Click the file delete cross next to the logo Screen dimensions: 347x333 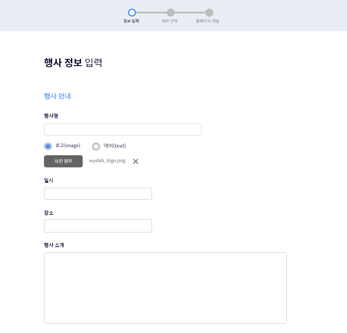135,161
